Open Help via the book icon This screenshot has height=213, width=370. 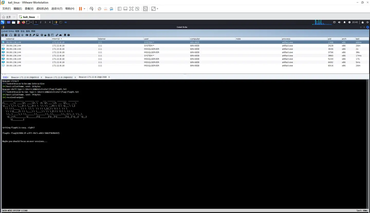[65, 35]
